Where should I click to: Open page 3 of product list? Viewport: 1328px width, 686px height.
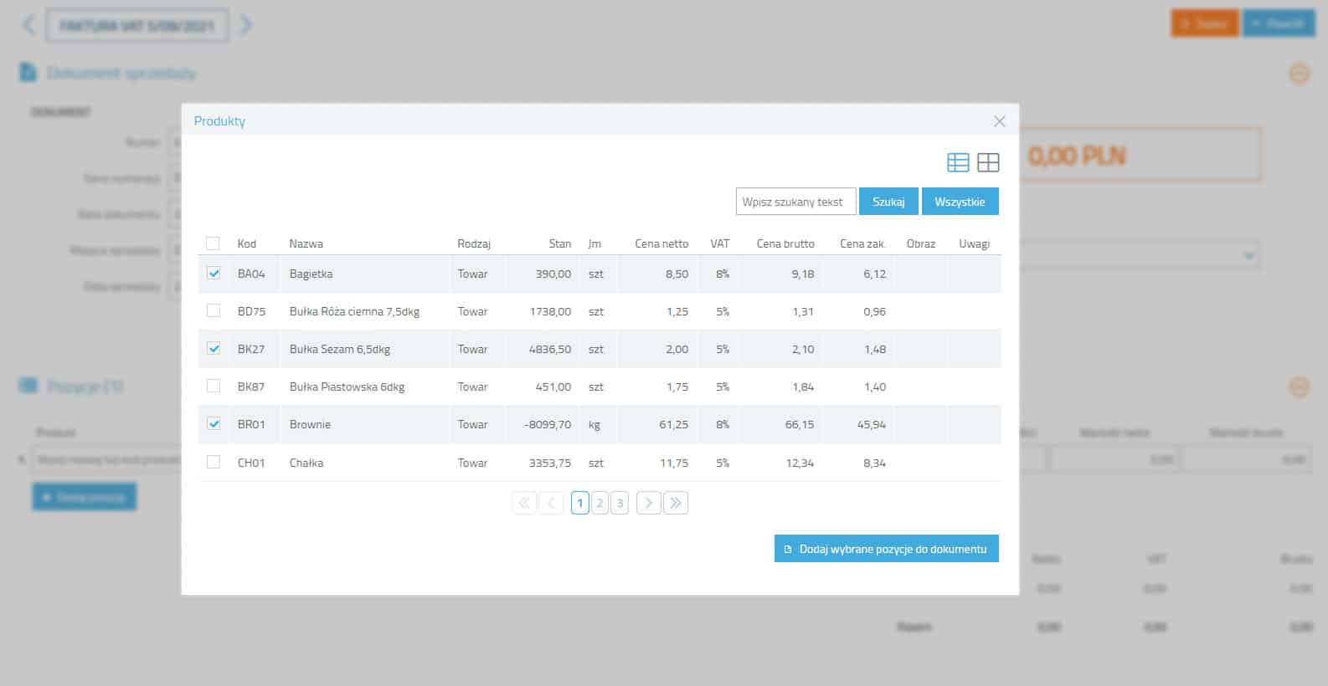coord(620,503)
